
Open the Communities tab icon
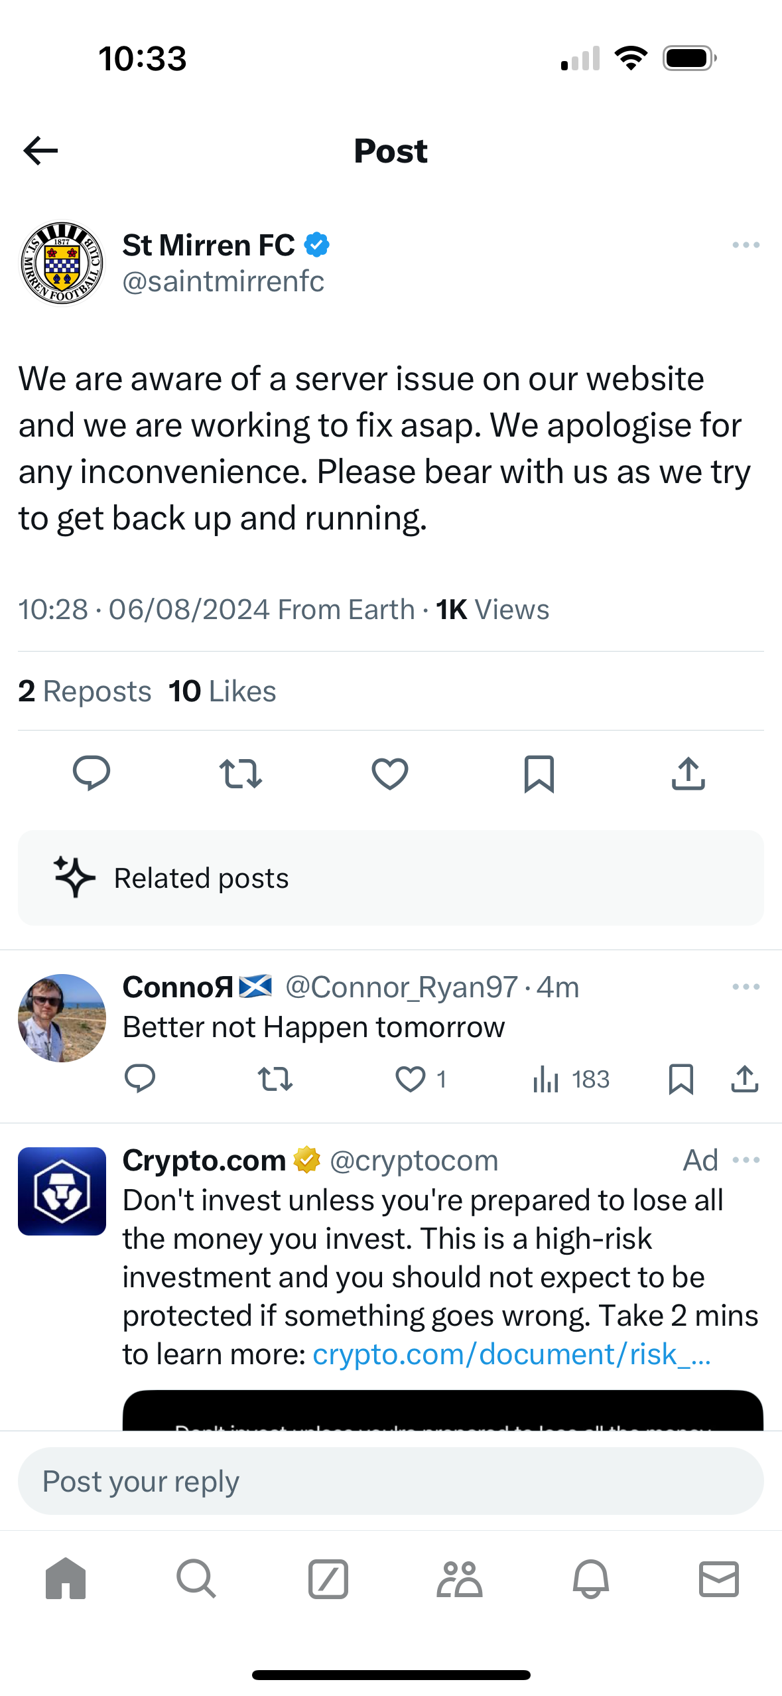(x=459, y=1579)
